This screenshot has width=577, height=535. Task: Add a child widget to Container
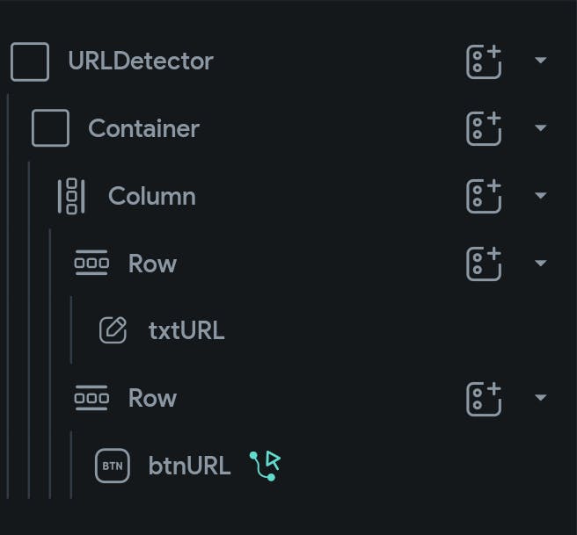tap(484, 128)
